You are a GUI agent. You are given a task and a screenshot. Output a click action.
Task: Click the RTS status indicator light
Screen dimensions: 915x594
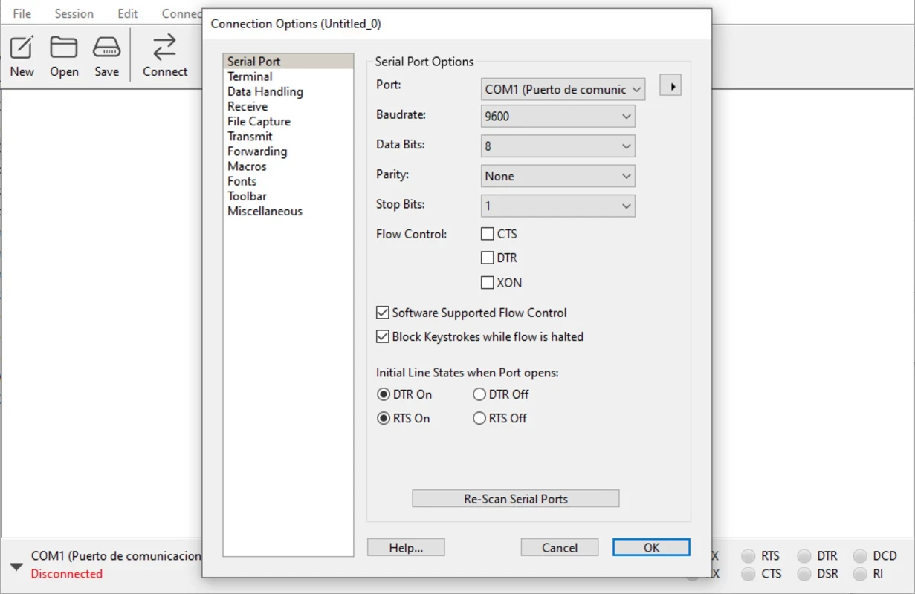click(x=749, y=556)
